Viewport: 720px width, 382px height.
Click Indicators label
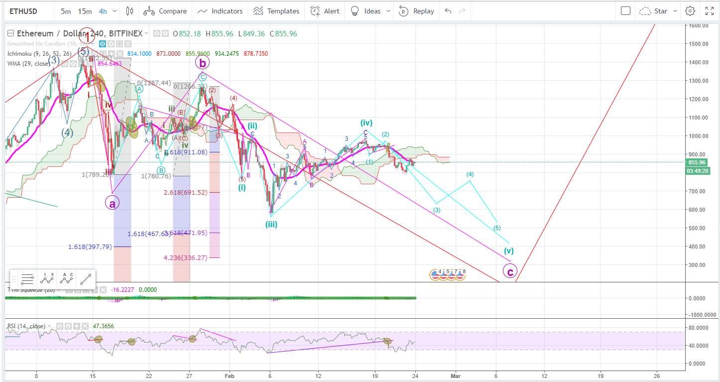227,11
